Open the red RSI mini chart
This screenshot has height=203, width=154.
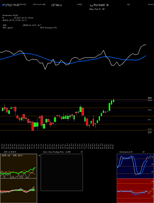135,191
